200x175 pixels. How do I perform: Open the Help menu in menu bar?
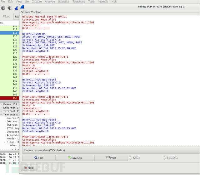point(114,2)
